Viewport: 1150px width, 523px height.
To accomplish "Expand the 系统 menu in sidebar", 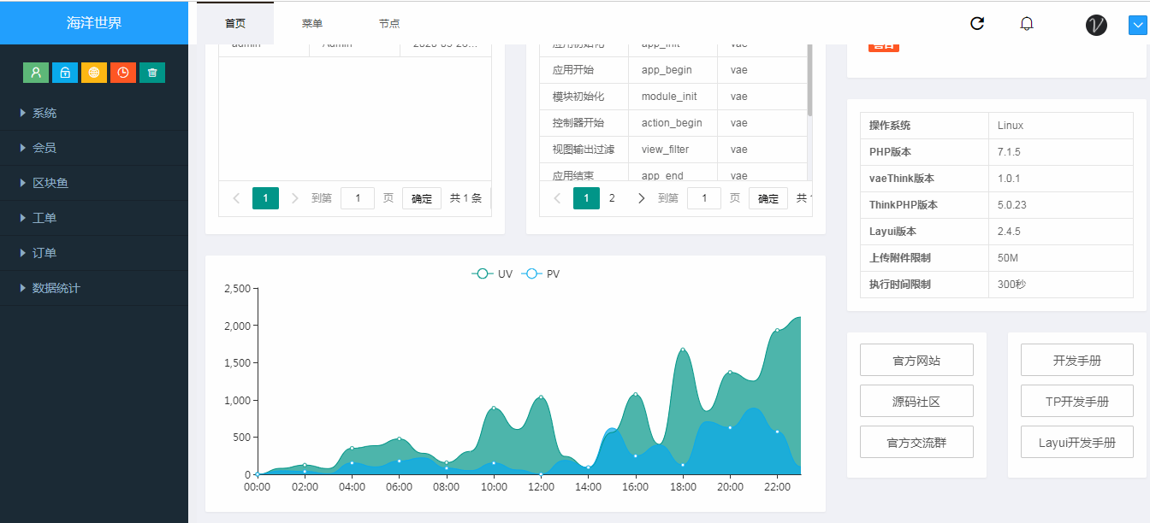I will [44, 113].
